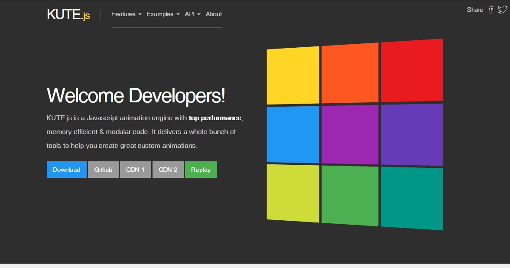Open the About page

click(x=213, y=14)
